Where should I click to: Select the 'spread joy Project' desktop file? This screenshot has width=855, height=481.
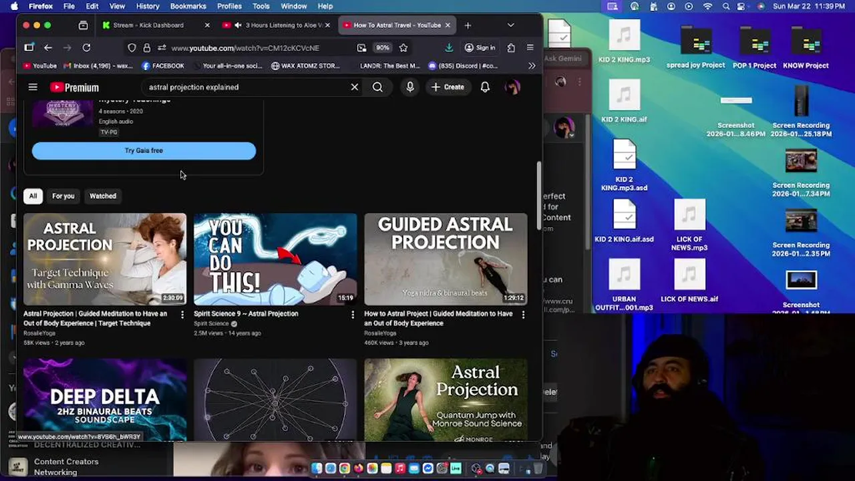click(x=695, y=47)
